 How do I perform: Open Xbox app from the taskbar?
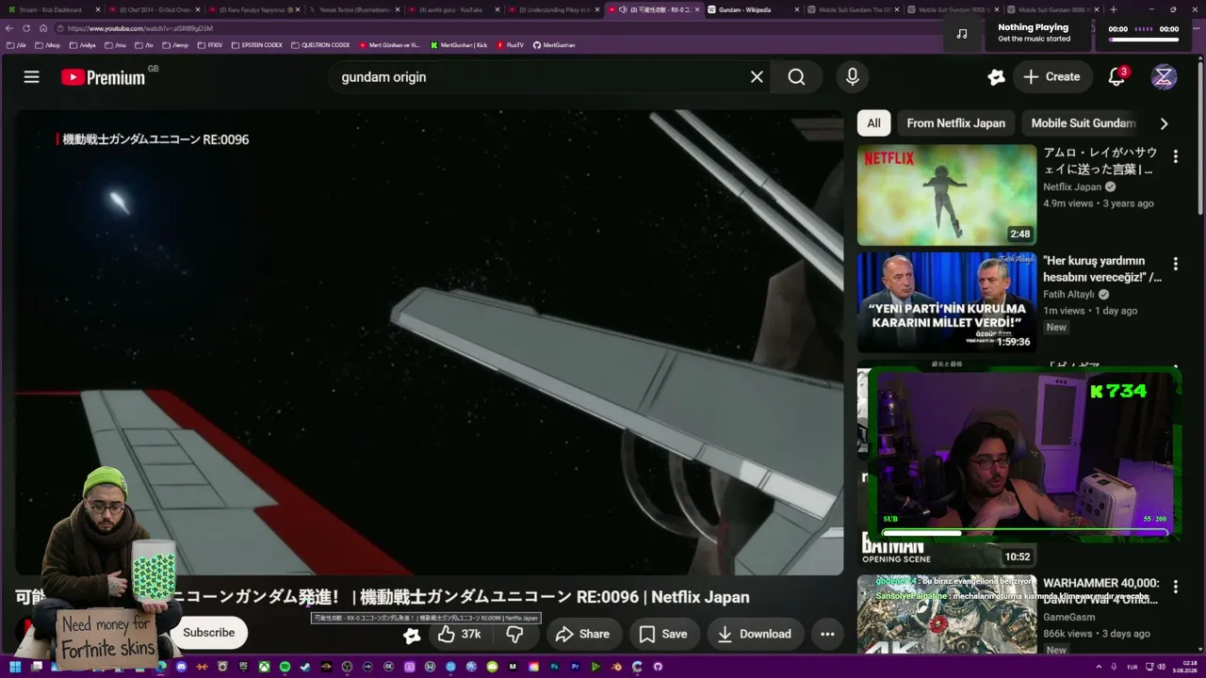pos(264,667)
